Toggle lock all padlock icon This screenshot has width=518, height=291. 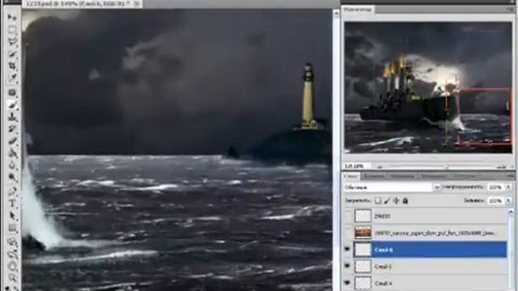405,200
